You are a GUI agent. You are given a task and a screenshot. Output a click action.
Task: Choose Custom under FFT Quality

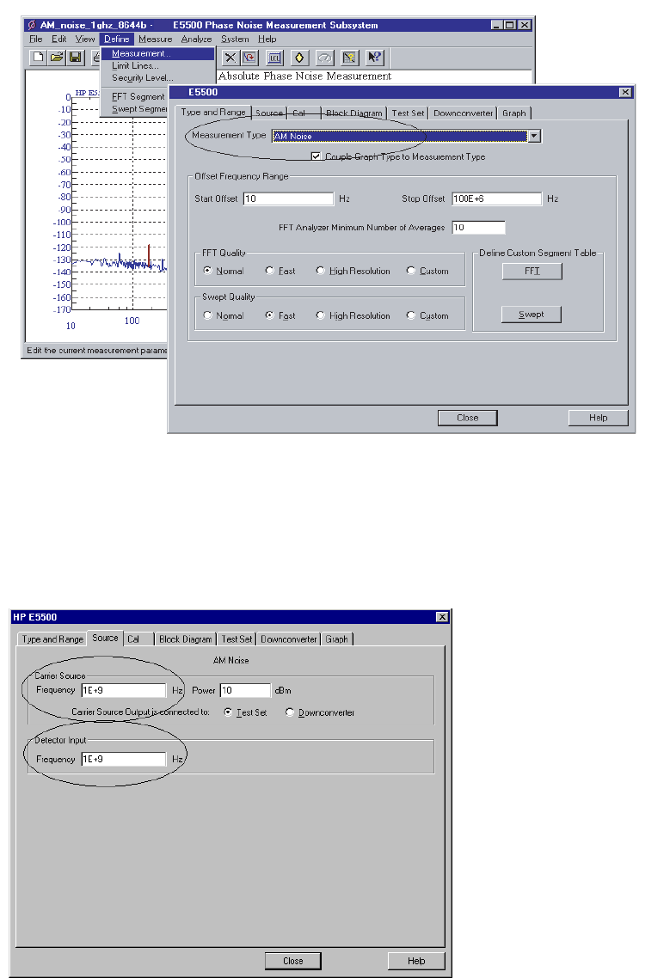click(411, 271)
